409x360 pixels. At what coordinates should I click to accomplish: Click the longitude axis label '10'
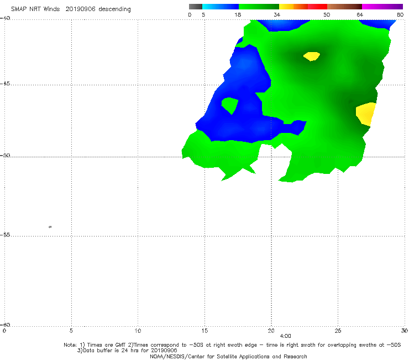(138, 331)
